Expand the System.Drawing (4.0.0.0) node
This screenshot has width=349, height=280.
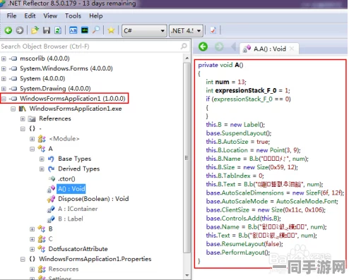point(4,89)
